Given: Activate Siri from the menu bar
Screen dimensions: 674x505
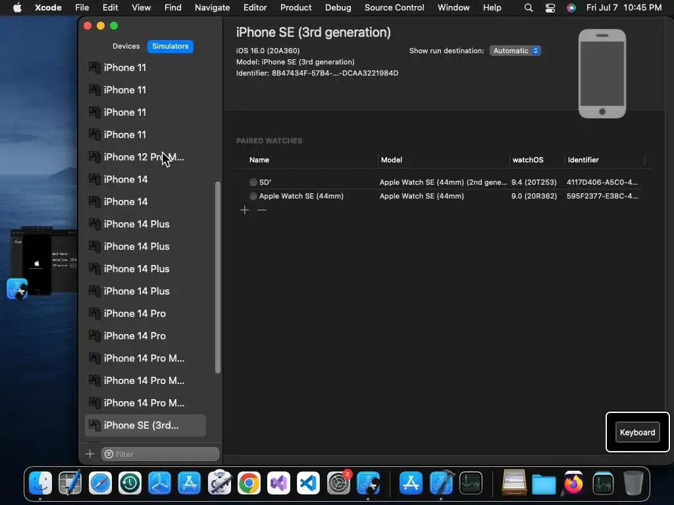Looking at the screenshot, I should pyautogui.click(x=571, y=8).
